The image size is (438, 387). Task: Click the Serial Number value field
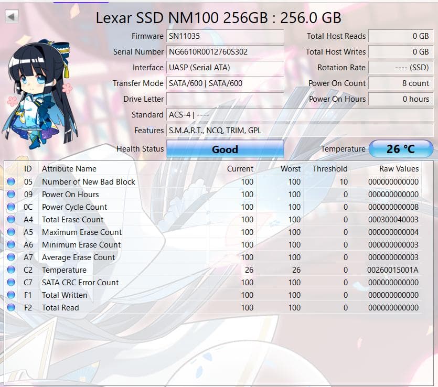226,52
